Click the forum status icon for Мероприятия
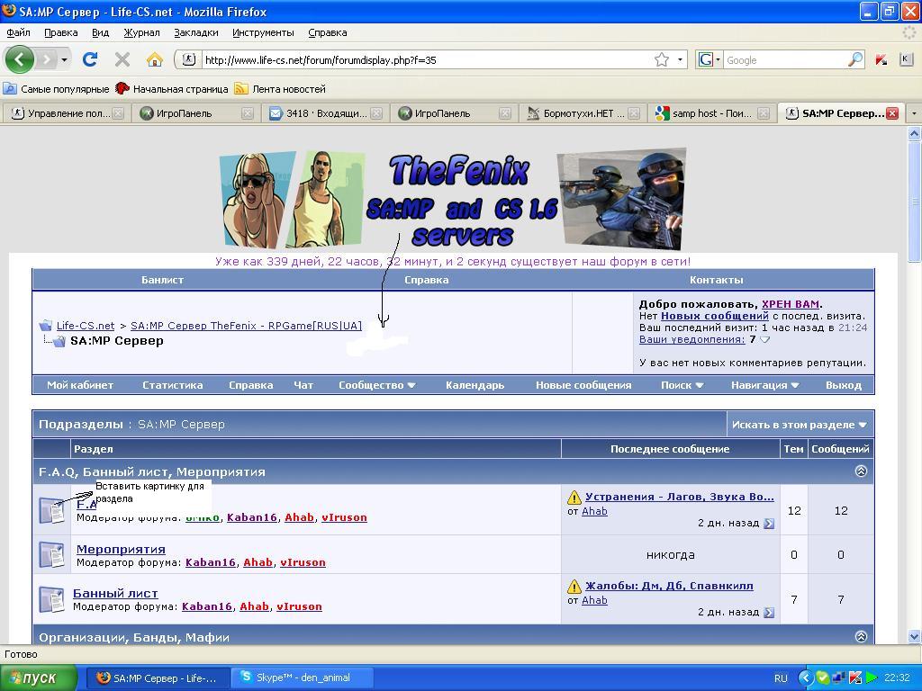922x691 pixels. (x=51, y=554)
